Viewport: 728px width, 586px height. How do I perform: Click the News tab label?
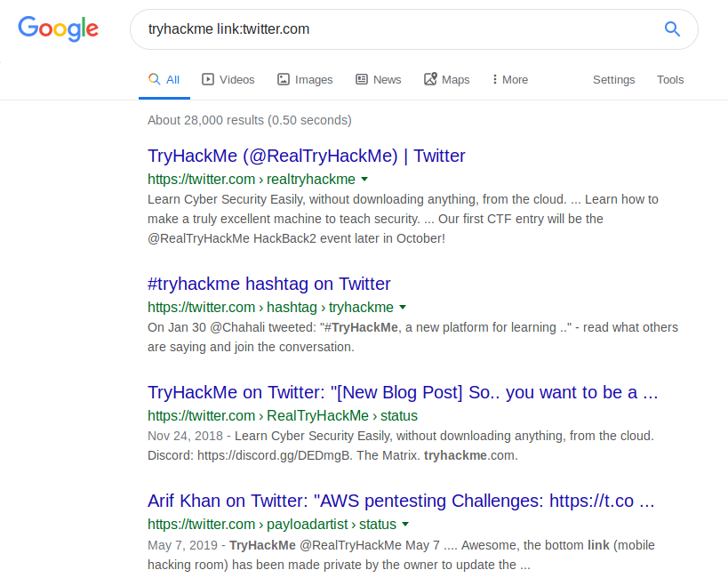pos(388,80)
